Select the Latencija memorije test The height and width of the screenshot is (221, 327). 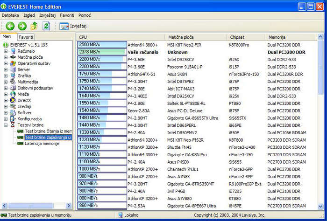point(42,144)
